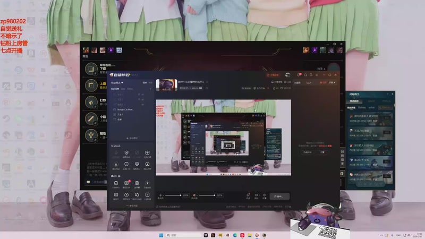
Task: Click the music note icon in the interactive tools second row
Action: (147, 164)
